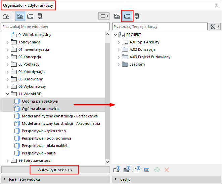Click the New Master Layout icon
The height and width of the screenshot is (184, 222).
pos(127,169)
